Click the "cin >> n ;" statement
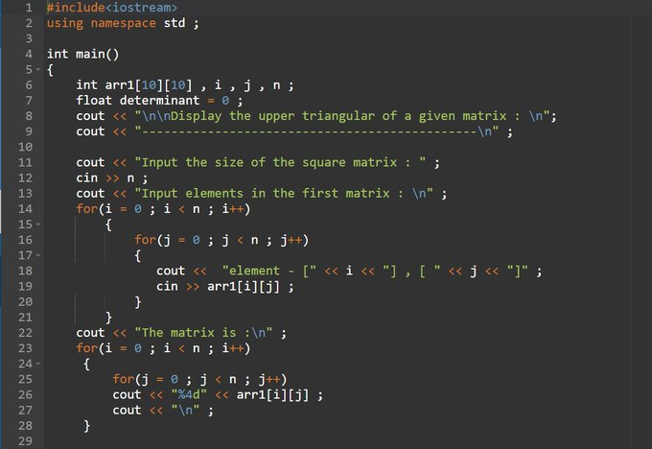652x449 pixels. click(x=112, y=178)
